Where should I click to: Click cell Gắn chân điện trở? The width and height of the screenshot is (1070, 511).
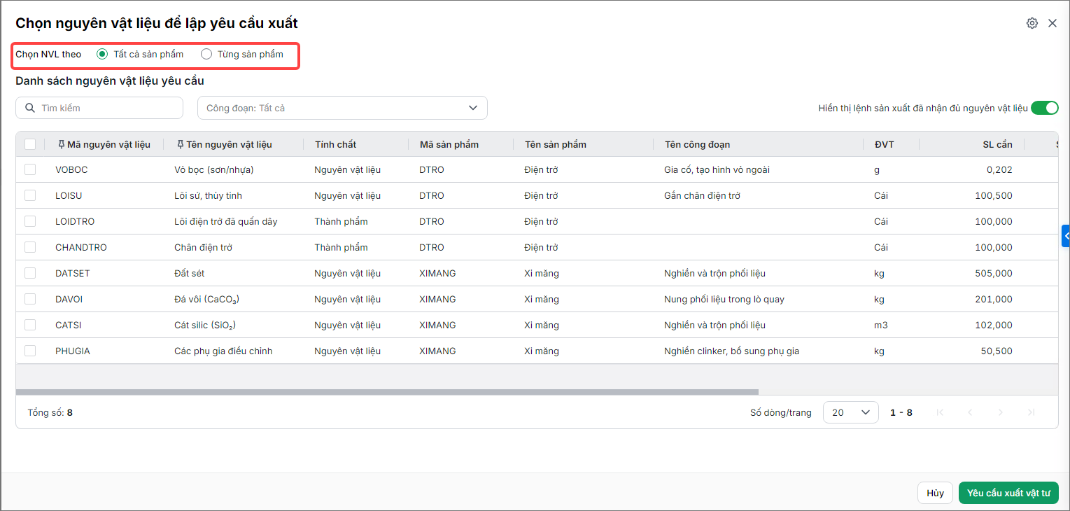702,195
